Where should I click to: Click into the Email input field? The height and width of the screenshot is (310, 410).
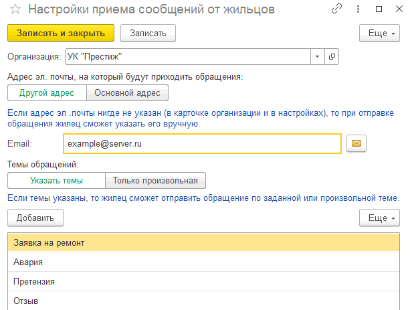coord(202,143)
